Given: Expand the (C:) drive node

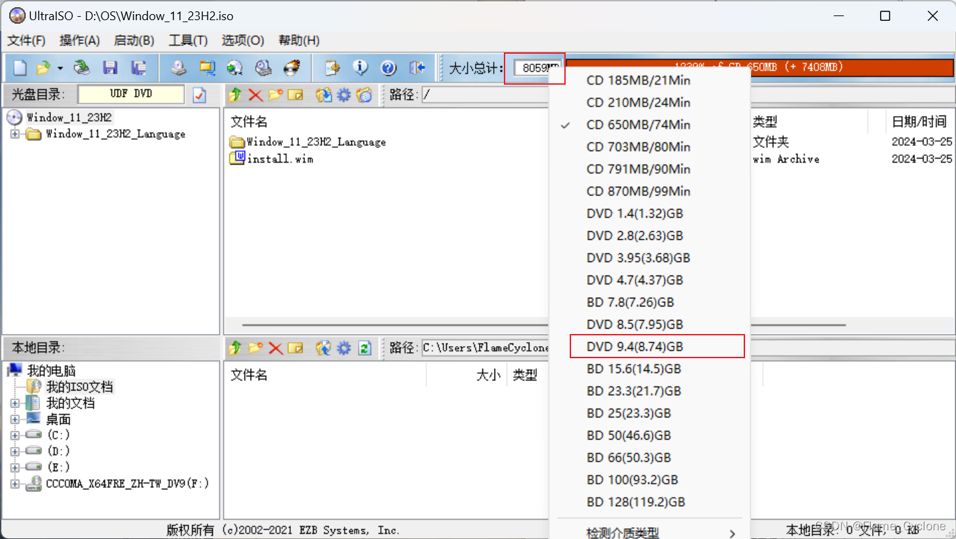Looking at the screenshot, I should pos(15,435).
